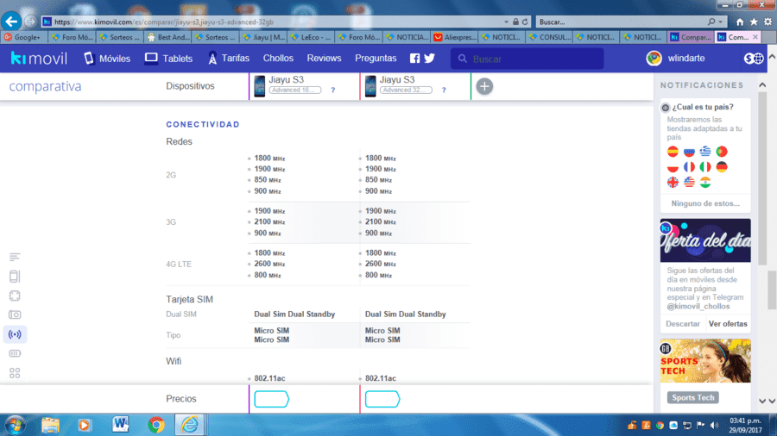The width and height of the screenshot is (777, 436).
Task: Expand the address bar history dropdown
Action: pyautogui.click(x=506, y=22)
